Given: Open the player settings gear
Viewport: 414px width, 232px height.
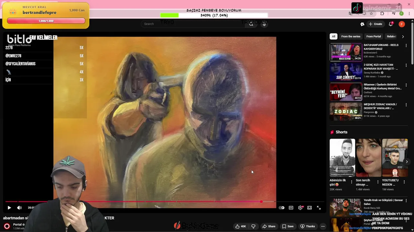Looking at the screenshot, I should coord(300,208).
